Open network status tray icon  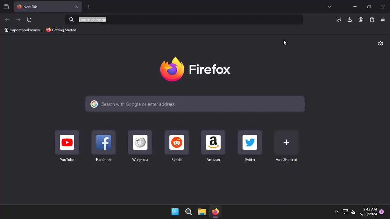(x=345, y=212)
